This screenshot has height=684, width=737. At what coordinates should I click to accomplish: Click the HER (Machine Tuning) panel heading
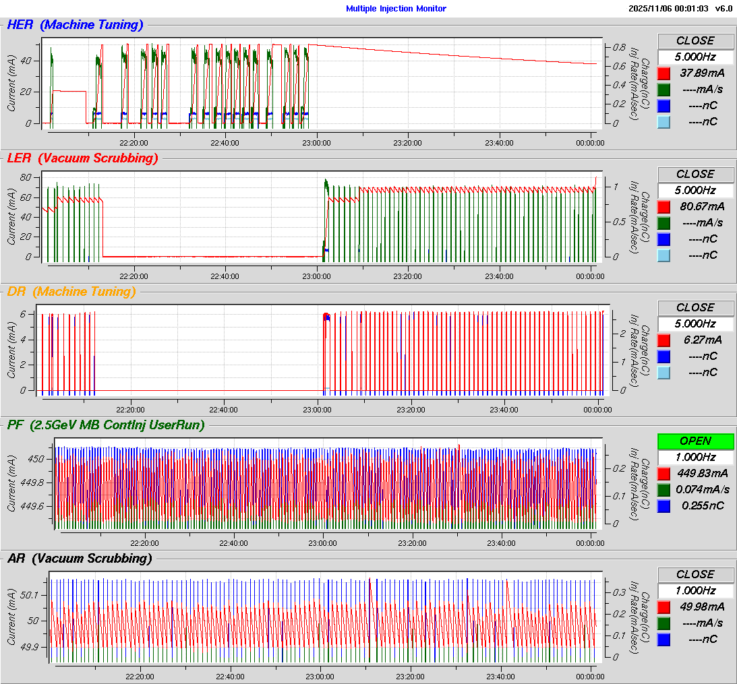75,25
